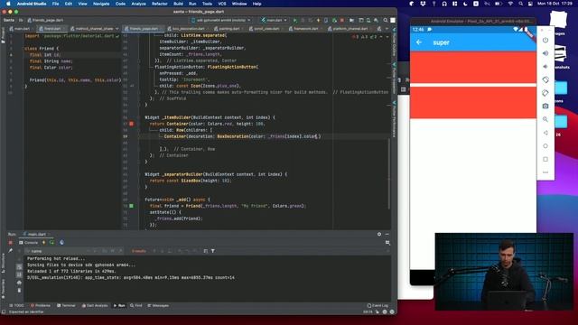Click the filter funnel icon in console search bar

pos(213,251)
